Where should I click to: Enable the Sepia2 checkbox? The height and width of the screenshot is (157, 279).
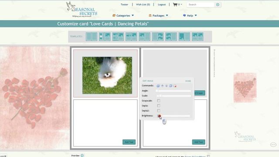(x=159, y=111)
